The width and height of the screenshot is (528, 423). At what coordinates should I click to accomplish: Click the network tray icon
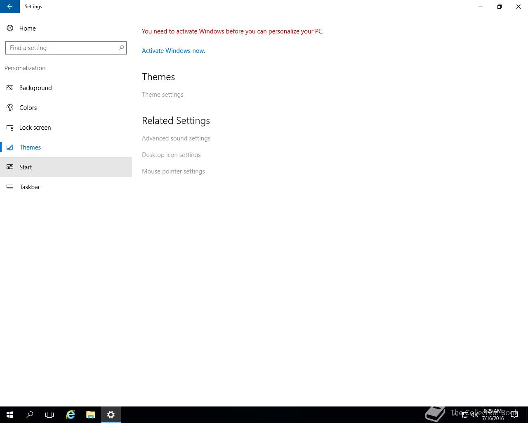(x=465, y=415)
